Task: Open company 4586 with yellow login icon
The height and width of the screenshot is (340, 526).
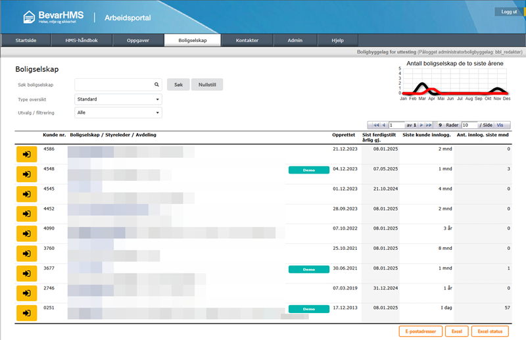Action: (26, 155)
